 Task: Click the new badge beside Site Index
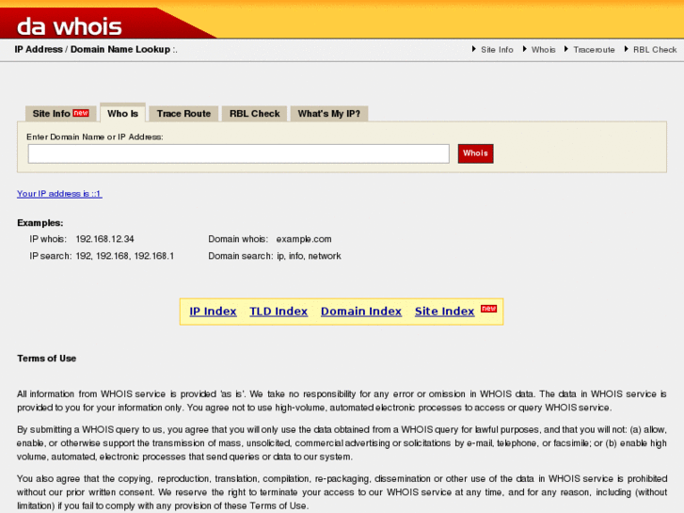pyautogui.click(x=488, y=309)
